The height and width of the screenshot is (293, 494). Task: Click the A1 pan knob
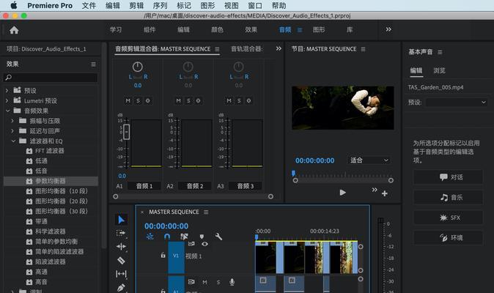tap(138, 67)
